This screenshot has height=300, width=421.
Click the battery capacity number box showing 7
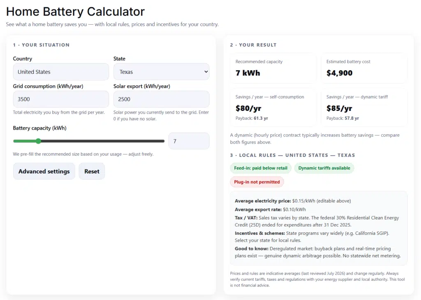pos(189,141)
